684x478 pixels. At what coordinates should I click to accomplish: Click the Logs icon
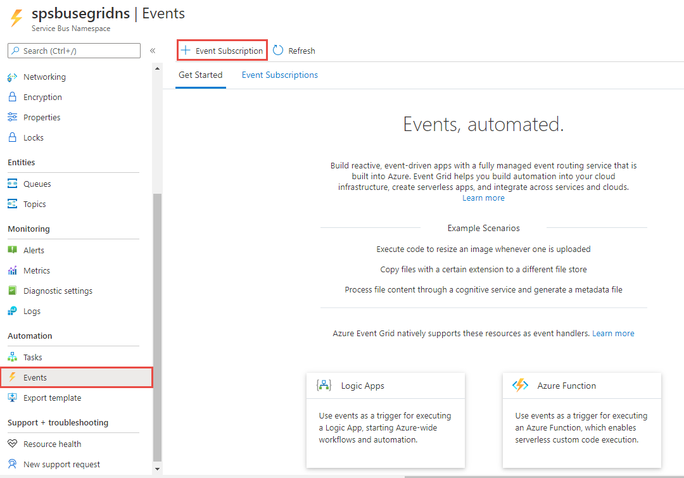[12, 311]
